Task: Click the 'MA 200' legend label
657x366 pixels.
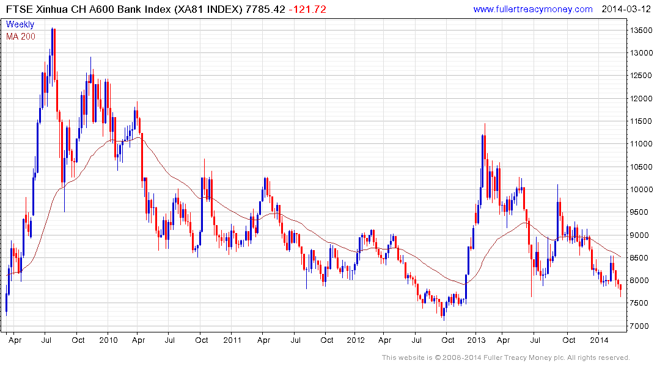Action: (x=21, y=37)
